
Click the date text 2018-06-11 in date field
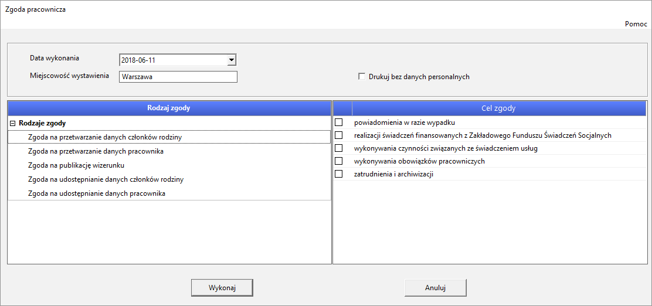click(x=139, y=60)
